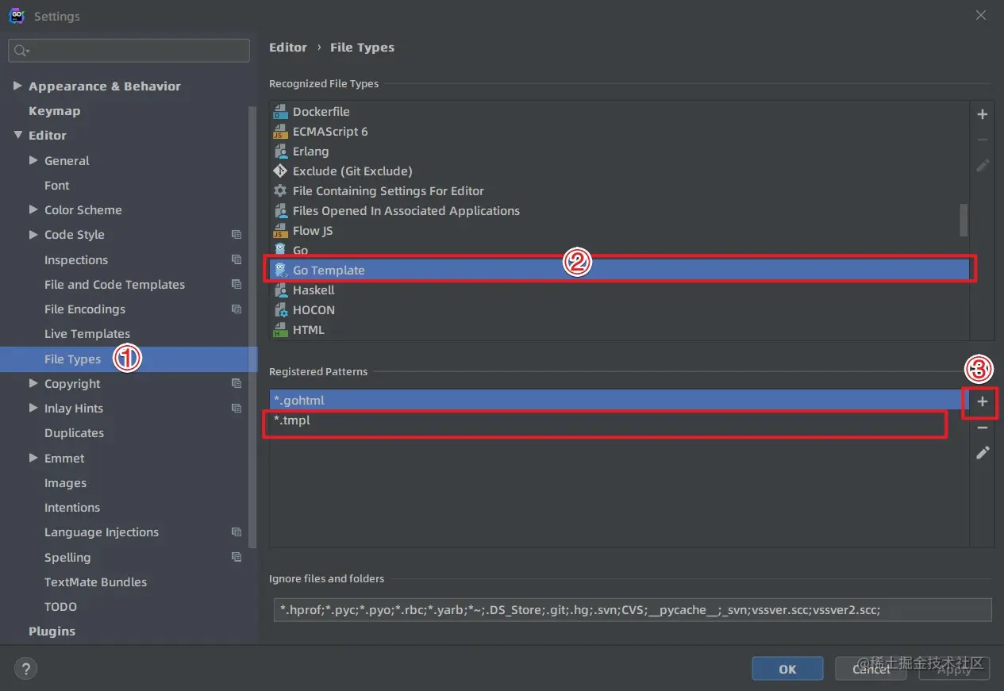Click the HOCON file type icon

(279, 310)
